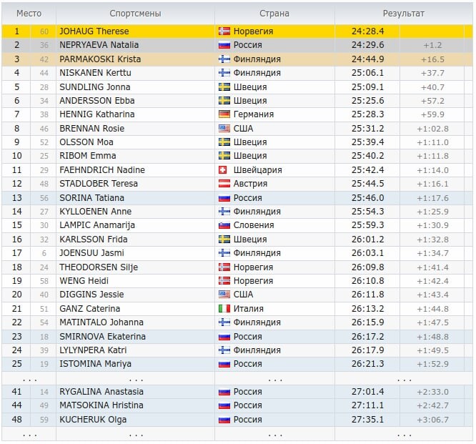The width and height of the screenshot is (476, 444).
Task: Click the Russia flag next to NEPRYAEVA Natalia
Action: (x=224, y=45)
